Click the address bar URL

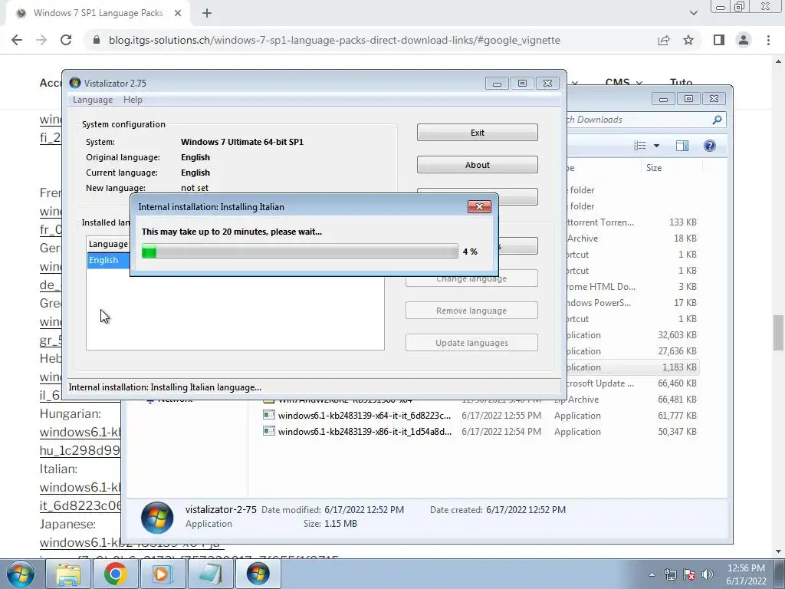click(334, 40)
